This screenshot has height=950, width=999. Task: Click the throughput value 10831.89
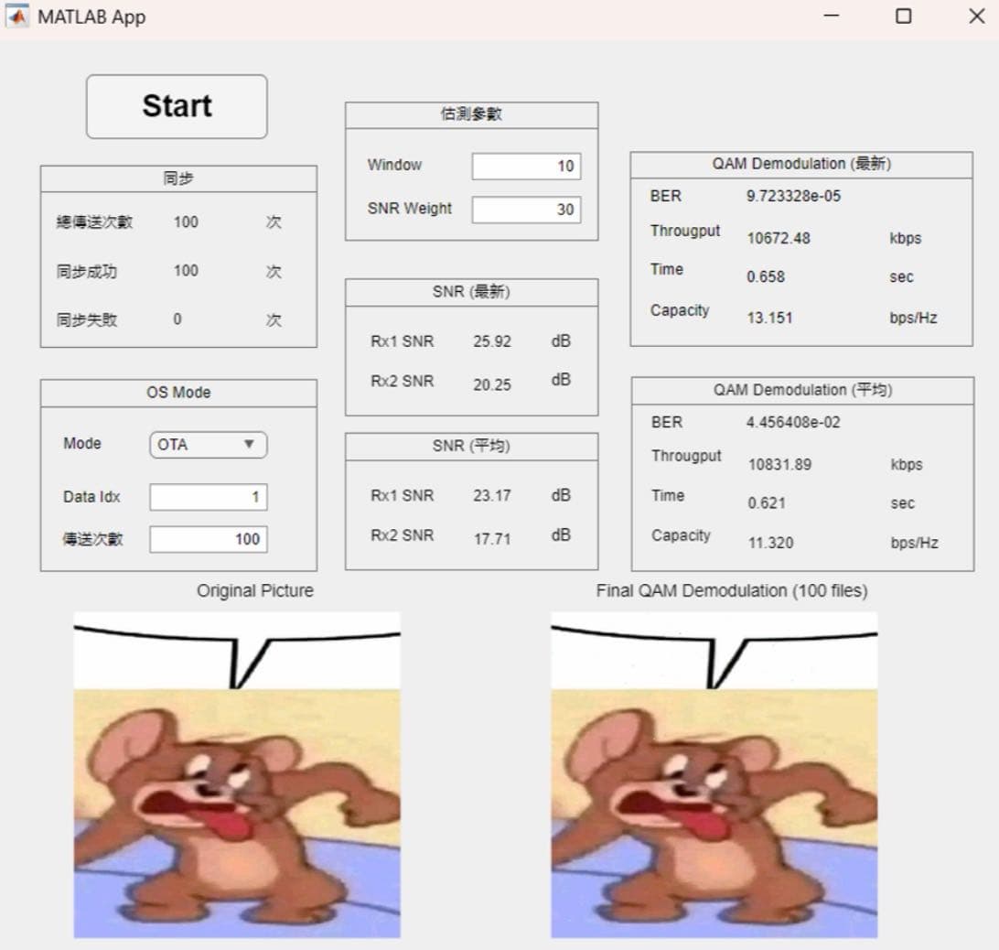pyautogui.click(x=779, y=464)
